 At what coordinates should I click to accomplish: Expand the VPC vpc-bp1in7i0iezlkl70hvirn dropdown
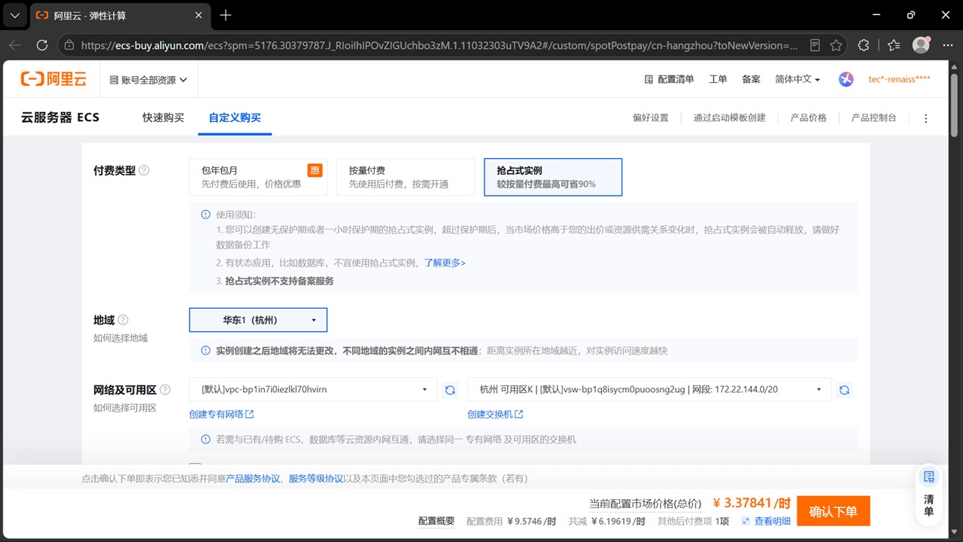point(313,389)
